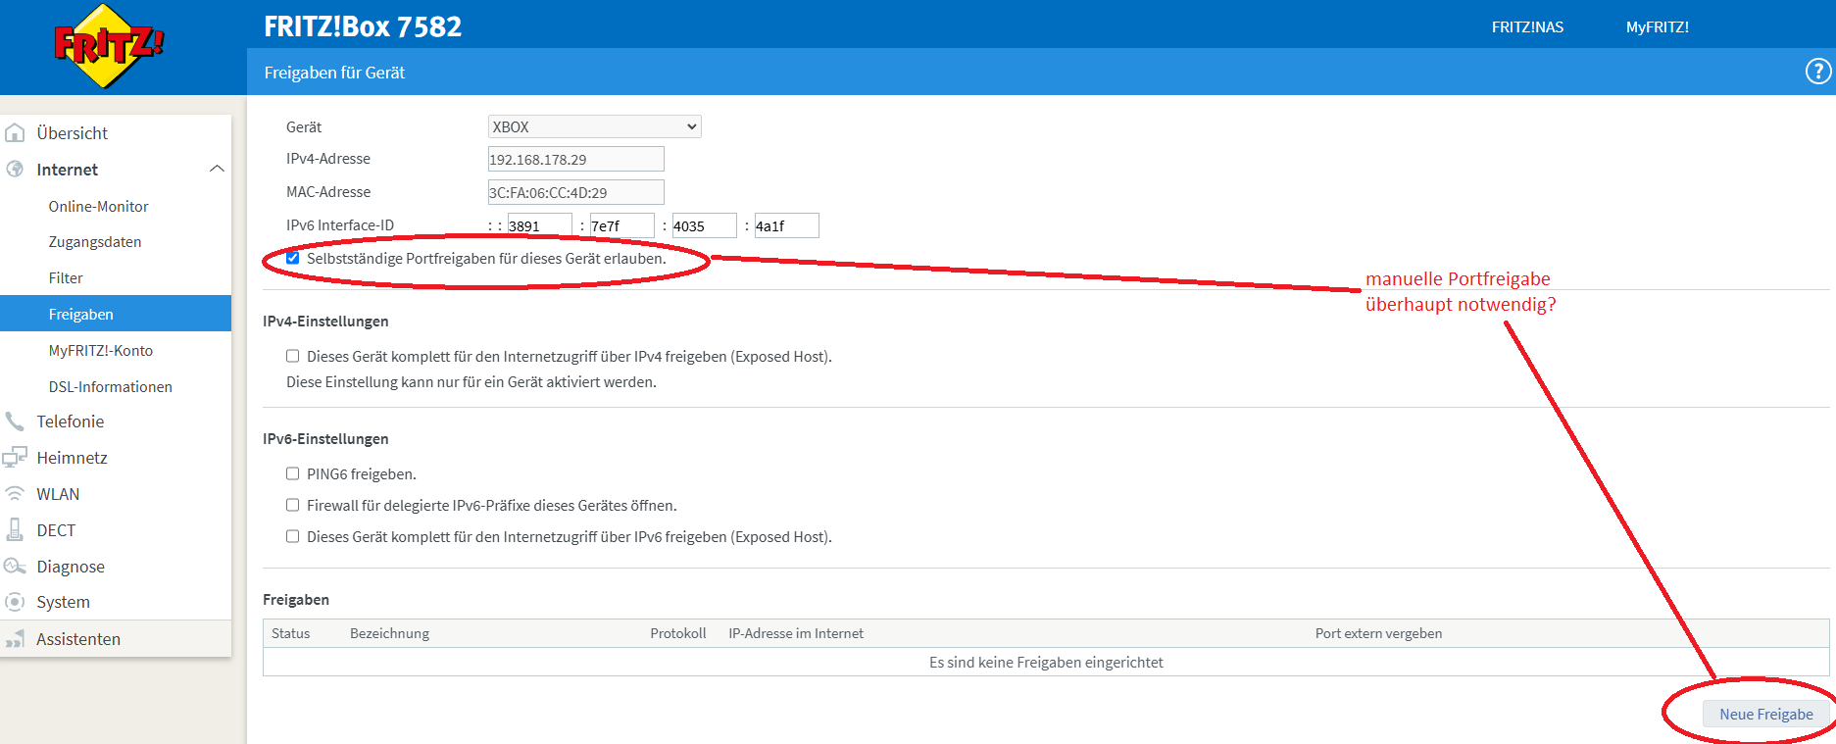The width and height of the screenshot is (1836, 744).
Task: Check Firewall für delegierte IPv6-Präfixe öffnen
Action: coord(292,506)
